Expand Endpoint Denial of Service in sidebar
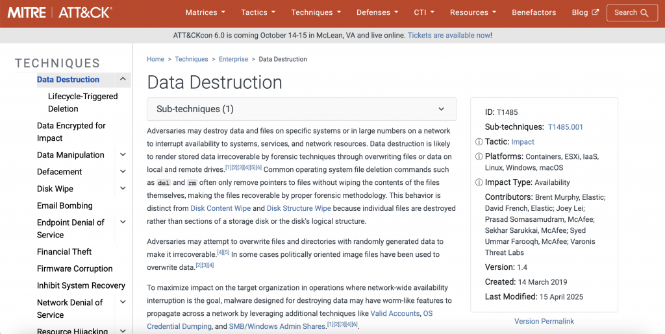Viewport: 665px width, 334px height. (x=123, y=222)
